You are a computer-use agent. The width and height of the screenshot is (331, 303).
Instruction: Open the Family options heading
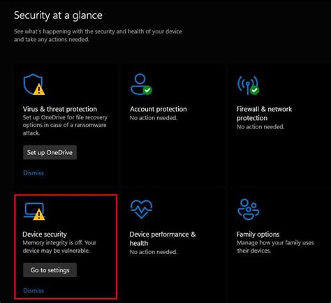[x=258, y=234]
